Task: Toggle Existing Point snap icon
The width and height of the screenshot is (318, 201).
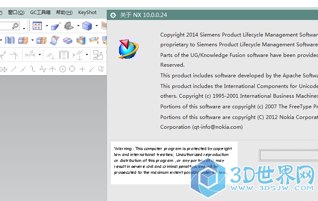Action: pyautogui.click(x=82, y=69)
